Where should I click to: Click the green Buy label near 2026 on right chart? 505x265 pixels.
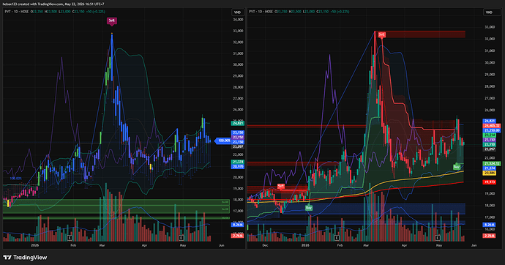tap(309, 208)
